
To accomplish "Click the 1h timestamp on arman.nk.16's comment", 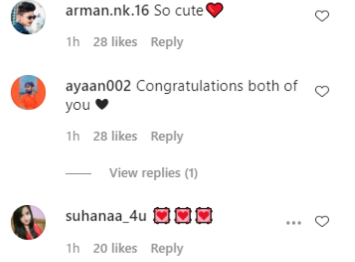I will click(x=73, y=42).
